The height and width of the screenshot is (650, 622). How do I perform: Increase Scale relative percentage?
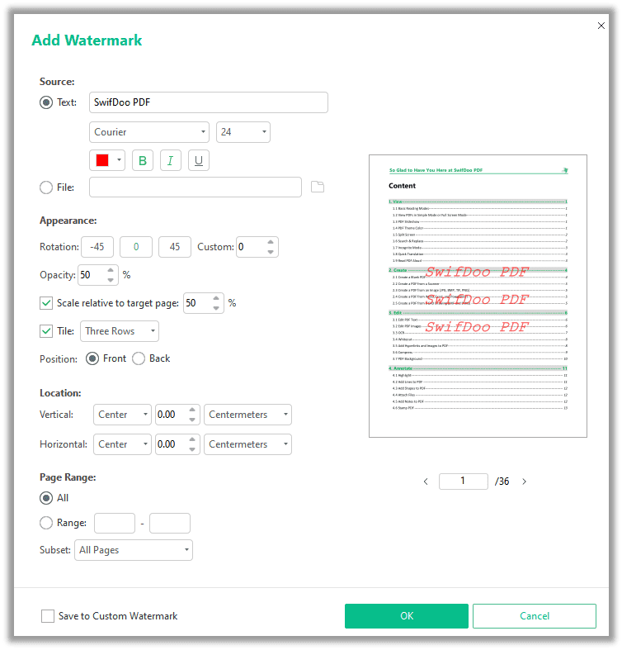[216, 298]
